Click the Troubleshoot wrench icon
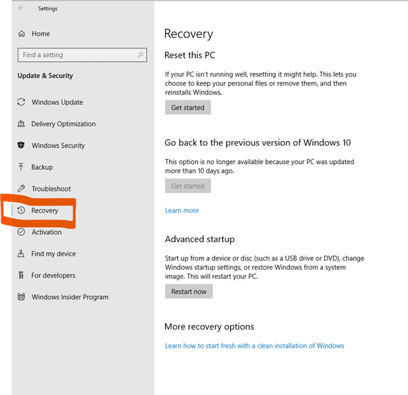This screenshot has width=408, height=395. (22, 188)
